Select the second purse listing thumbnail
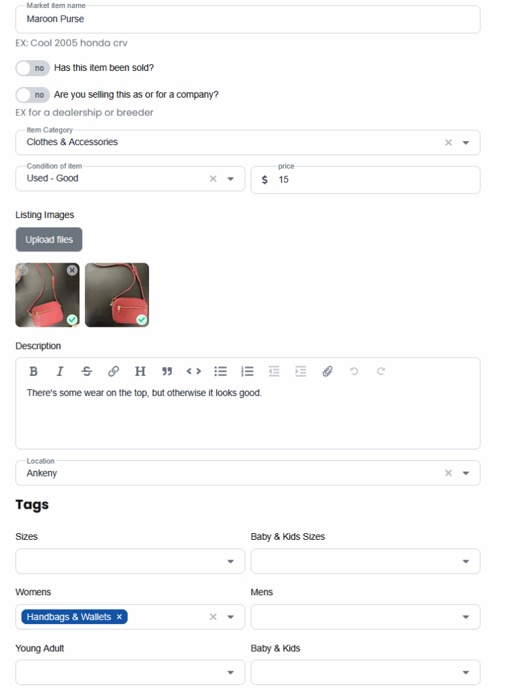Image resolution: width=510 pixels, height=691 pixels. 117,295
